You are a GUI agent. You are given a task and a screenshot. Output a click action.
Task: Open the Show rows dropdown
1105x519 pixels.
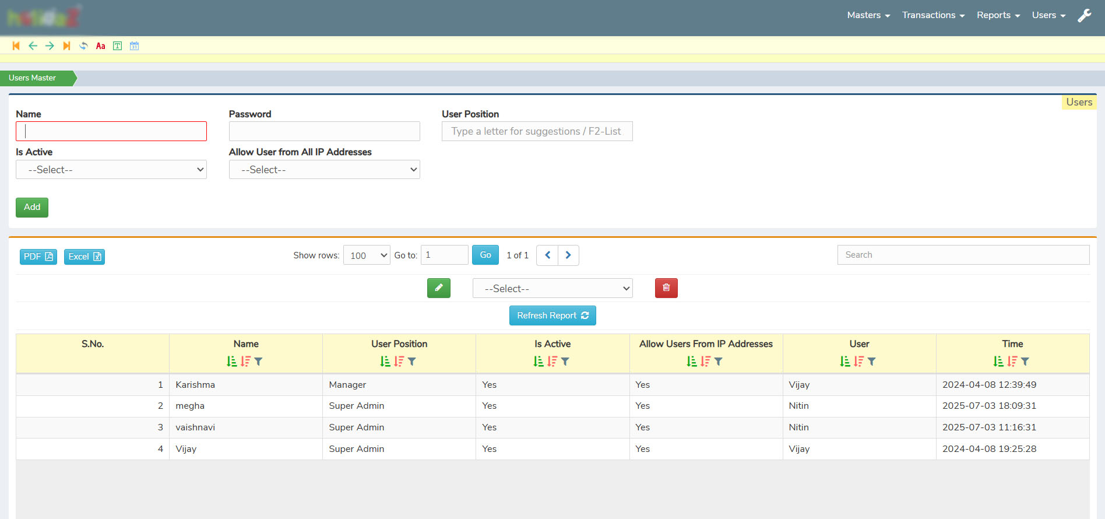click(x=367, y=255)
